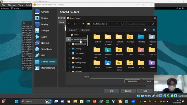Open Spotify from the taskbar
This screenshot has height=105, width=187.
[x=108, y=101]
